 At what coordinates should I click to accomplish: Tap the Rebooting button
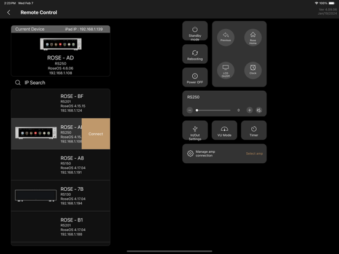[195, 54]
